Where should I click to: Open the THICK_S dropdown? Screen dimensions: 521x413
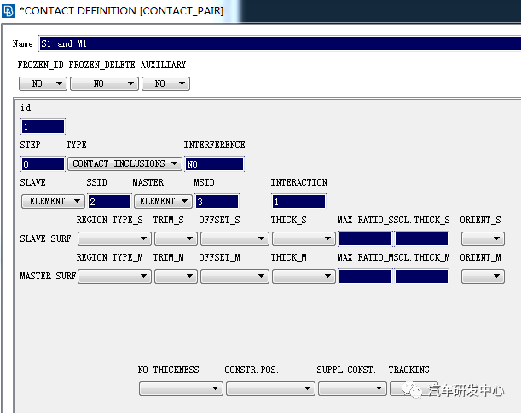pyautogui.click(x=304, y=238)
